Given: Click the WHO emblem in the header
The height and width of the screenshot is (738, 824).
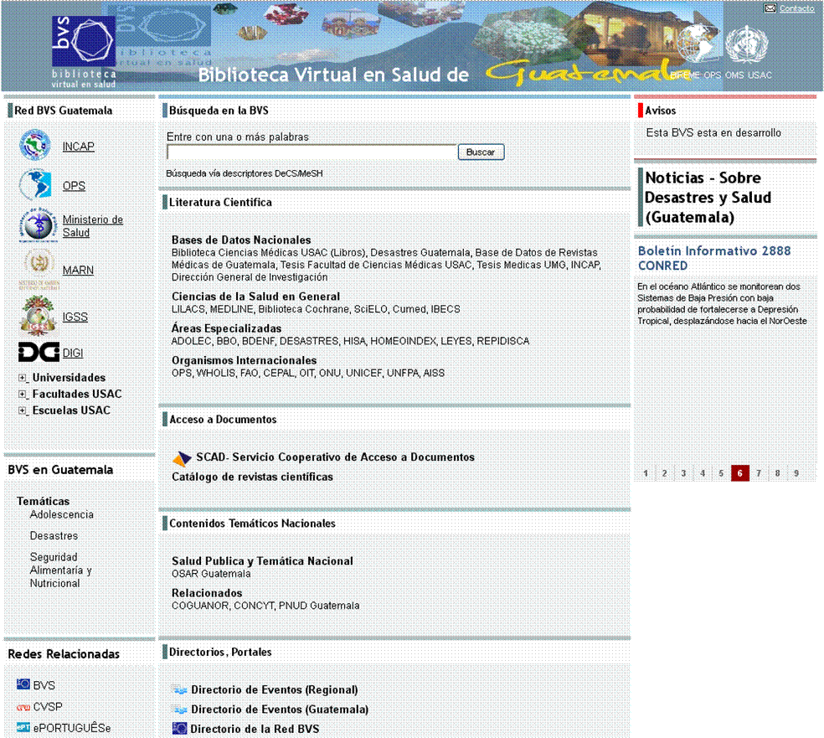Looking at the screenshot, I should click(747, 44).
